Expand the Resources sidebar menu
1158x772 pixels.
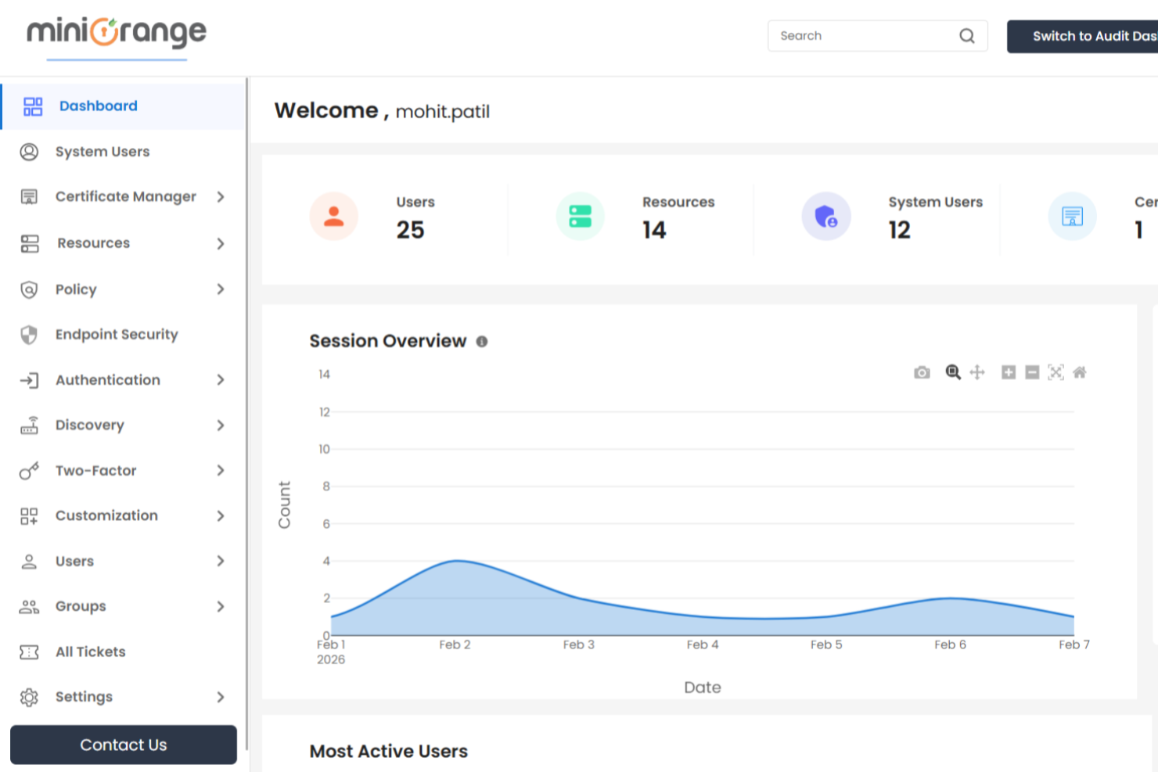221,243
